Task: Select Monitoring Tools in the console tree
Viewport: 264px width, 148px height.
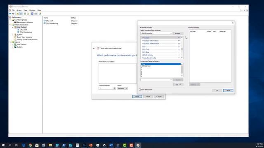Action: [x=21, y=20]
